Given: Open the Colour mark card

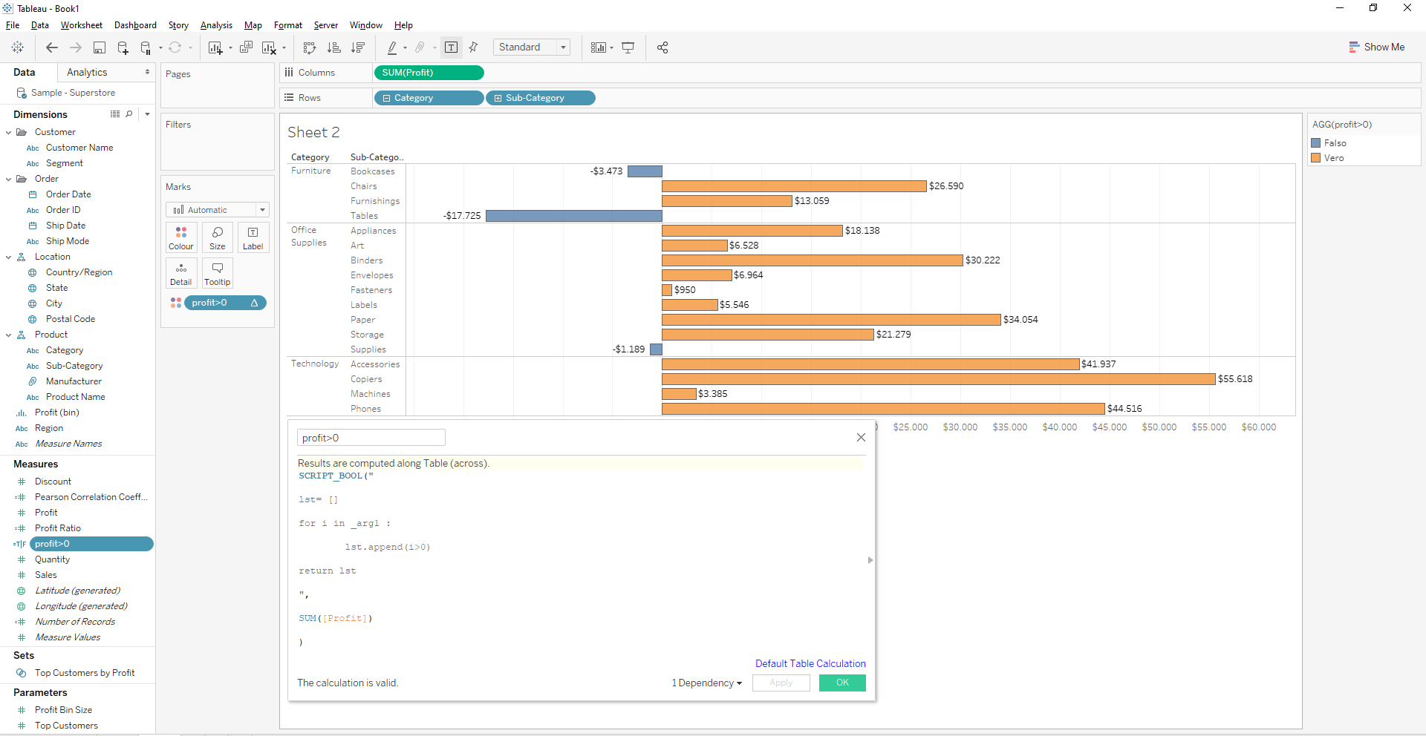Looking at the screenshot, I should point(180,237).
